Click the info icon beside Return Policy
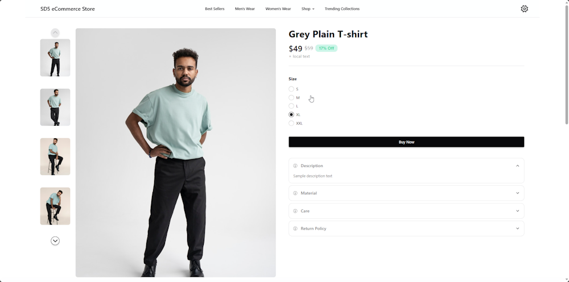569x282 pixels. [x=295, y=229]
